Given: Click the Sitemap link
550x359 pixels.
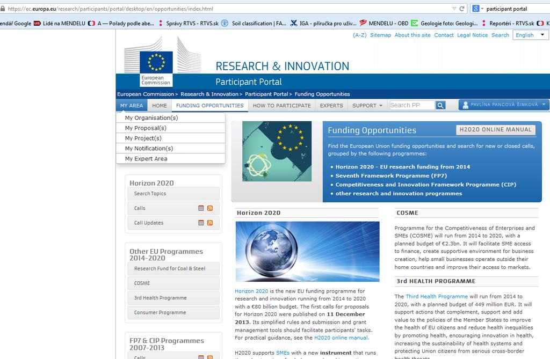Looking at the screenshot, I should (x=381, y=35).
